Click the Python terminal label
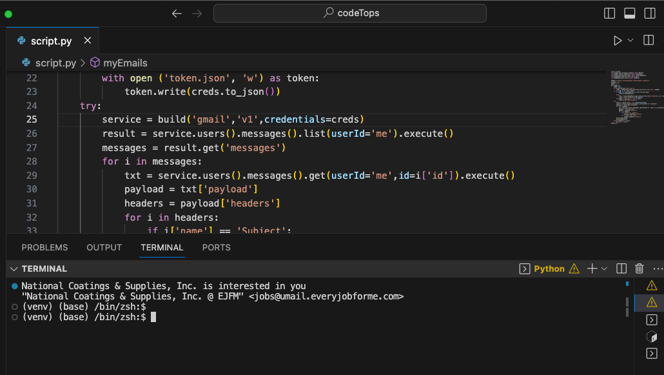664x375 pixels. click(x=549, y=269)
